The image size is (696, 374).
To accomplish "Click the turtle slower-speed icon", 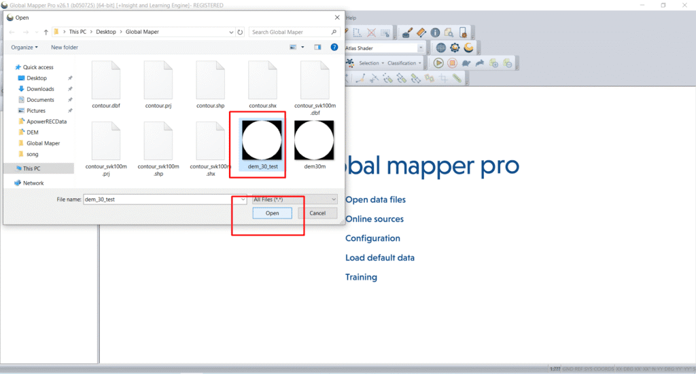I will tap(466, 63).
